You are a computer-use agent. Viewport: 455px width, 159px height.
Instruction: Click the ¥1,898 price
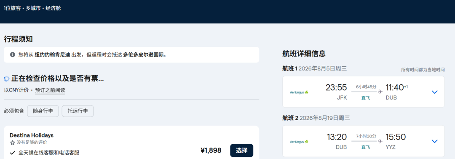pyautogui.click(x=211, y=150)
